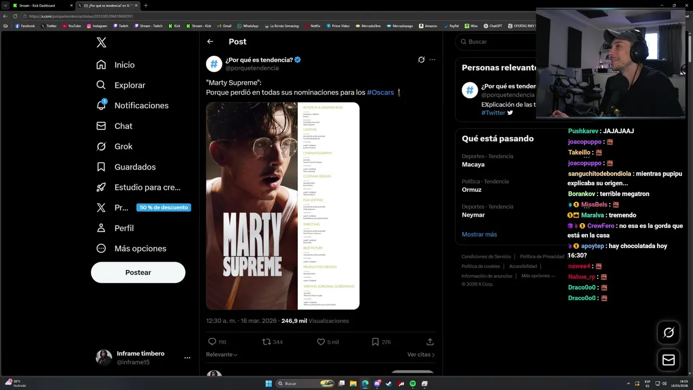This screenshot has width=693, height=390.
Task: Open Grok from the sidebar
Action: 114,146
